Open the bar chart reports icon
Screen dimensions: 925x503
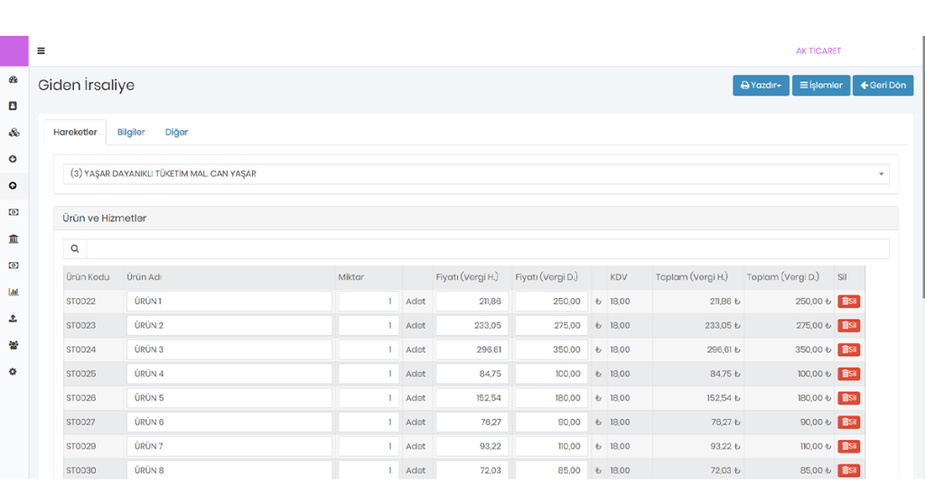click(14, 292)
